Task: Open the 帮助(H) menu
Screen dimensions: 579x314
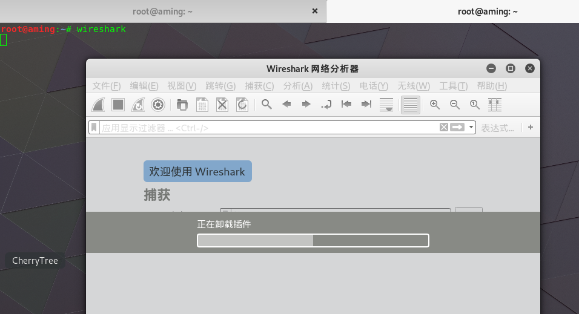Action: (492, 86)
